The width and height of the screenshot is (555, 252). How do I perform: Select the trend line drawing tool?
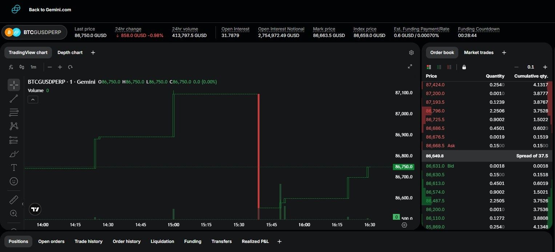tap(14, 99)
